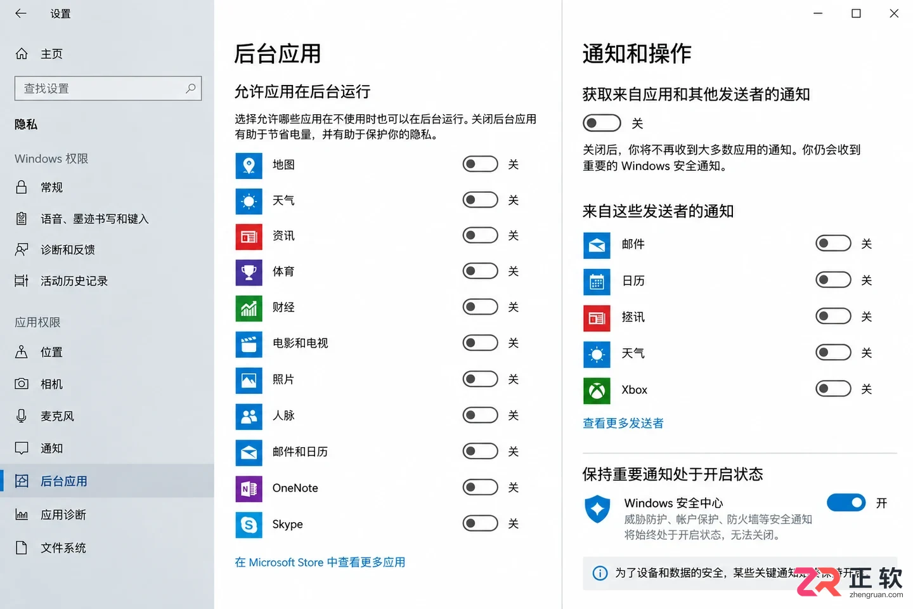This screenshot has height=609, width=913.
Task: Select 活动历史记录 in the sidebar
Action: coord(107,281)
